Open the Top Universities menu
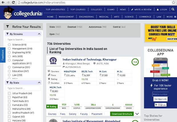 [x=55, y=10]
